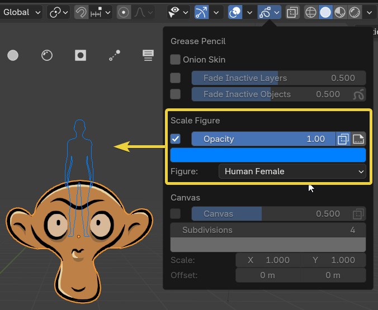Click the dotted line points icon
This screenshot has width=378, height=310.
click(115, 55)
